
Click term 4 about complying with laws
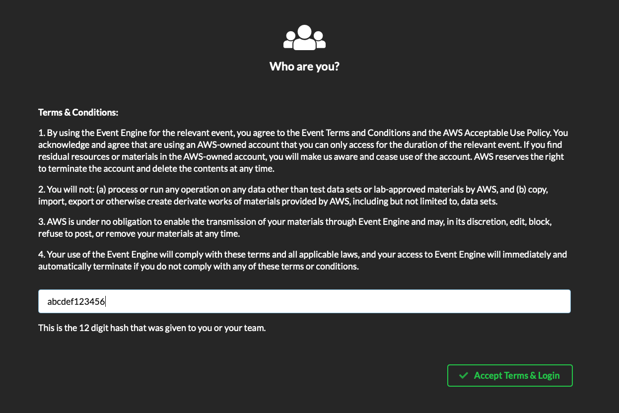(149, 255)
